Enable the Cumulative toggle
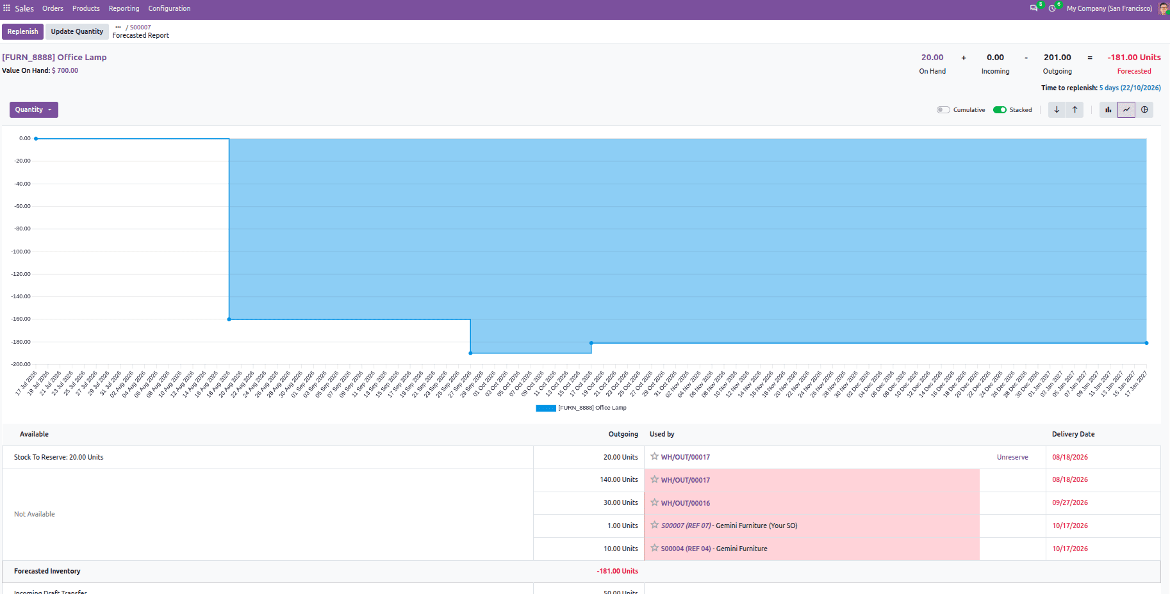This screenshot has height=594, width=1170. 943,110
